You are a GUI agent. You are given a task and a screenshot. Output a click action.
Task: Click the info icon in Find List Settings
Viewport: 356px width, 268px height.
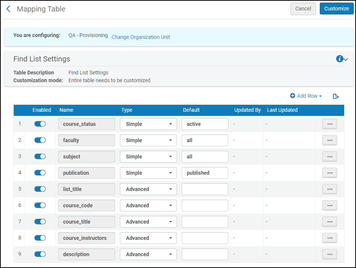(x=339, y=59)
